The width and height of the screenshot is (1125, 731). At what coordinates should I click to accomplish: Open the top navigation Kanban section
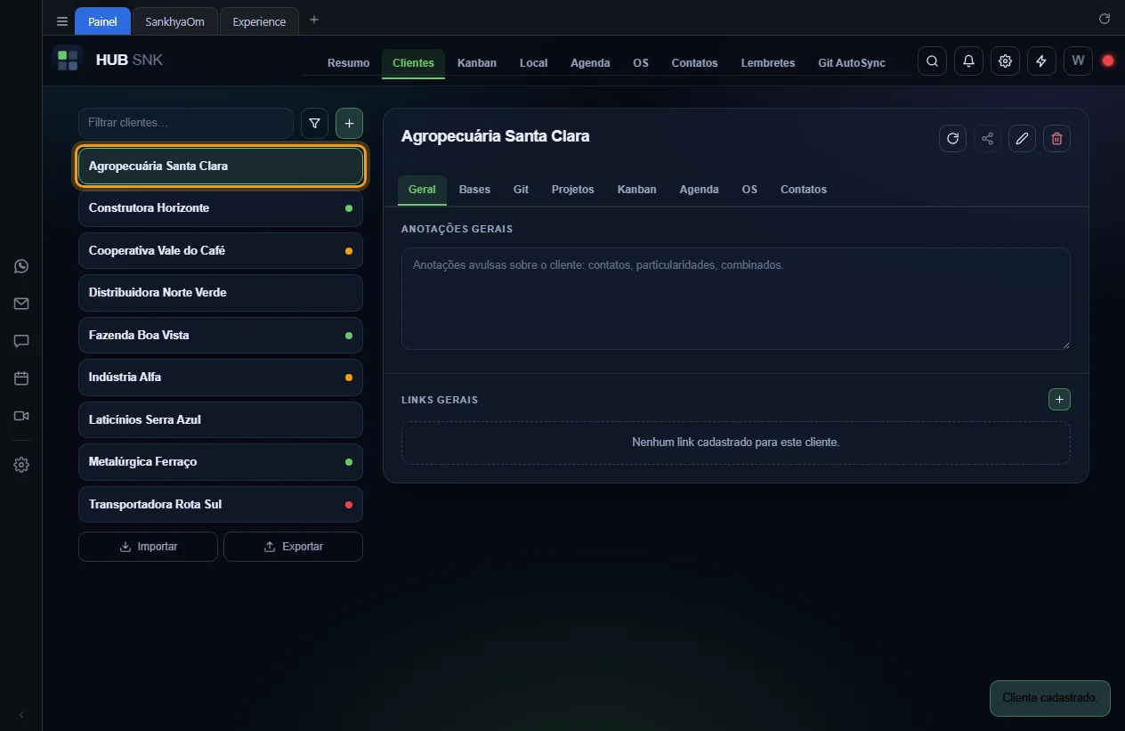[x=477, y=63]
